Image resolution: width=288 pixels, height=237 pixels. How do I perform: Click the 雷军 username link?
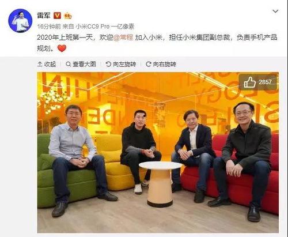44,16
